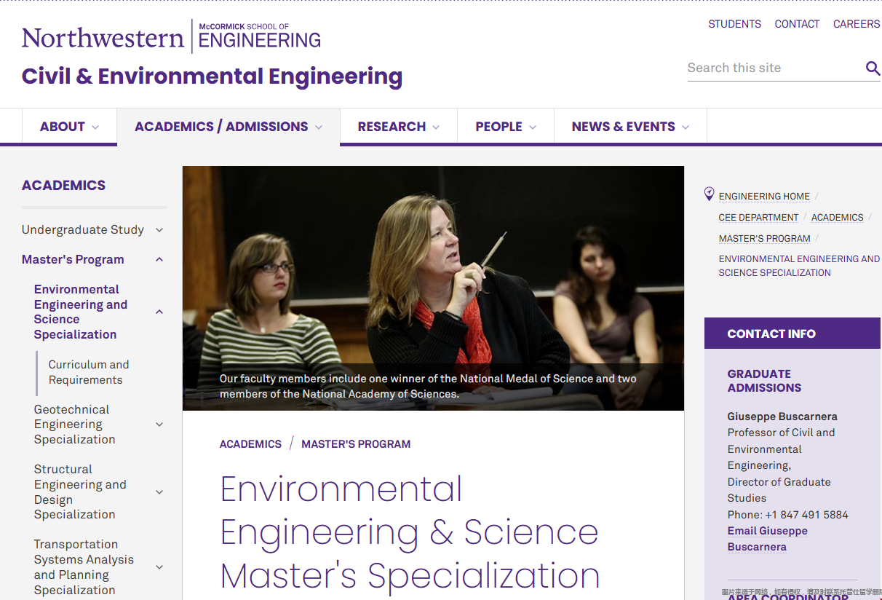Click into the Search this site field
Image resolution: width=882 pixels, height=600 pixels.
pos(771,68)
